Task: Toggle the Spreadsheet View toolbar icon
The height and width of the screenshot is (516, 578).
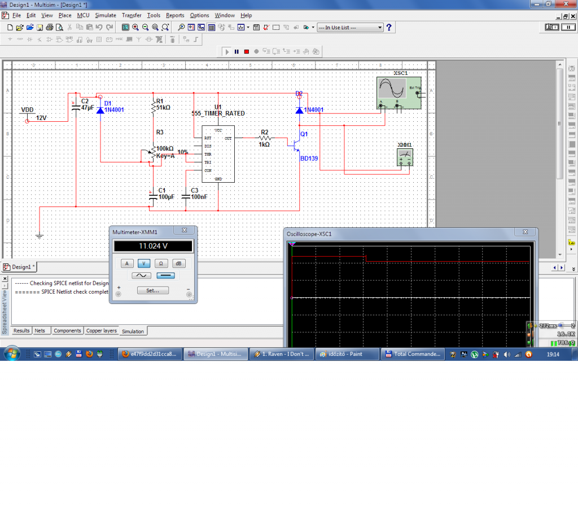Action: (x=212, y=27)
